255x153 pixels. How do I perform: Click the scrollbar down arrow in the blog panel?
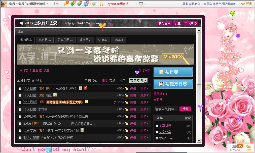(199, 141)
